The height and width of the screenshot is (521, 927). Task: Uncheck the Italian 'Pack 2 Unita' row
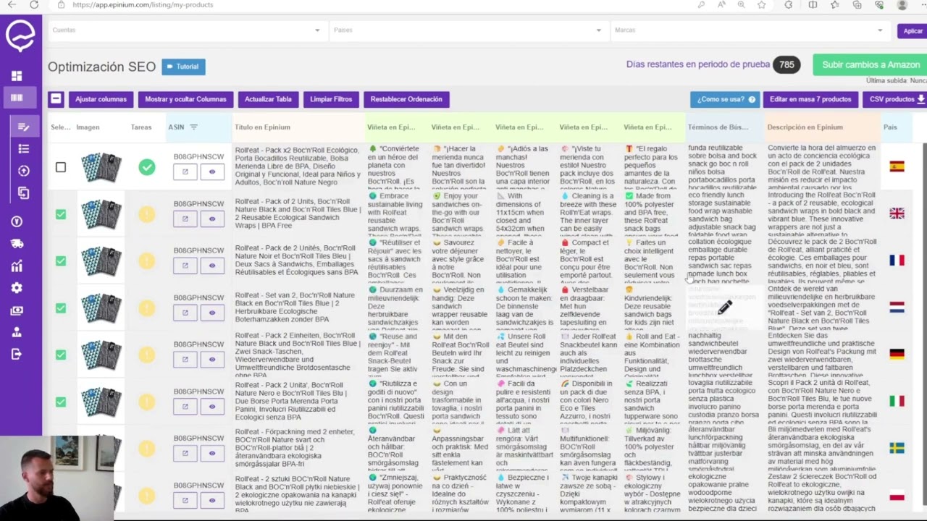61,402
